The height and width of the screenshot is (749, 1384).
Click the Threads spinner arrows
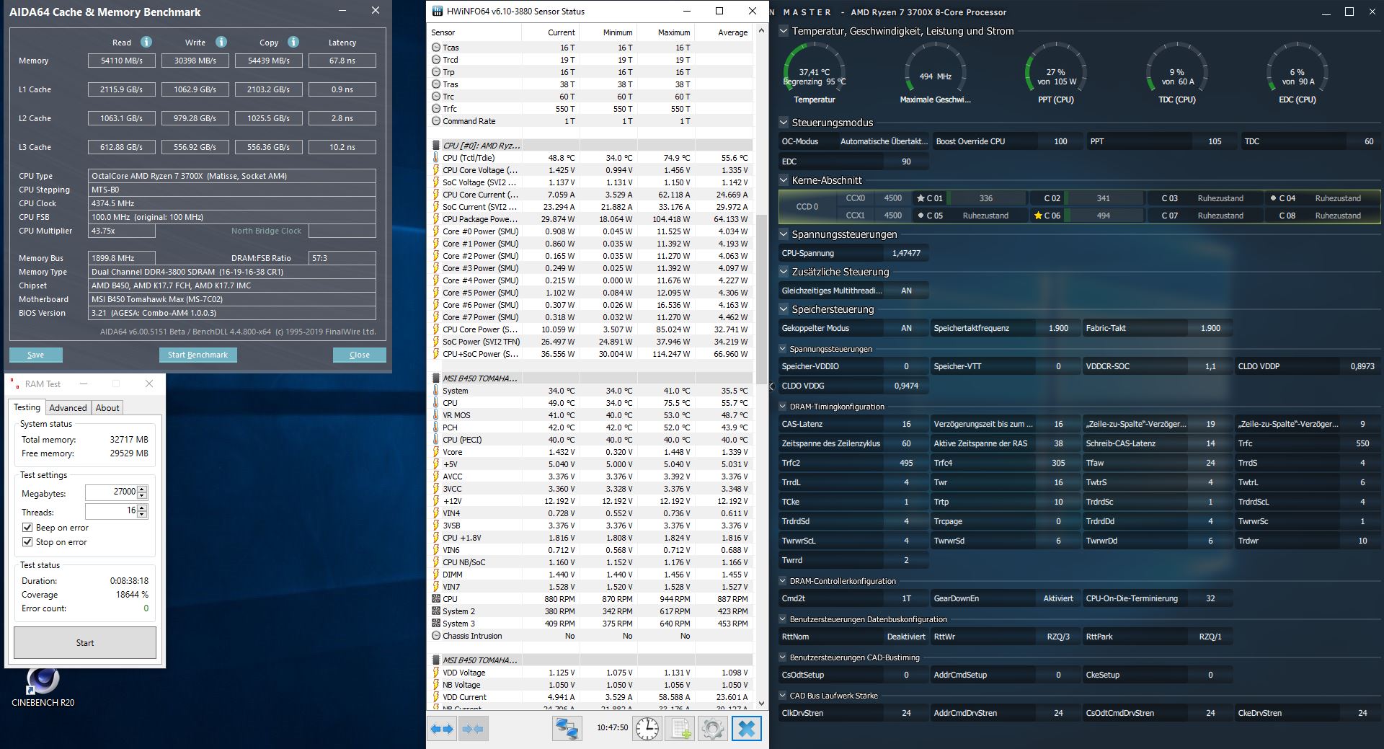[x=142, y=511]
